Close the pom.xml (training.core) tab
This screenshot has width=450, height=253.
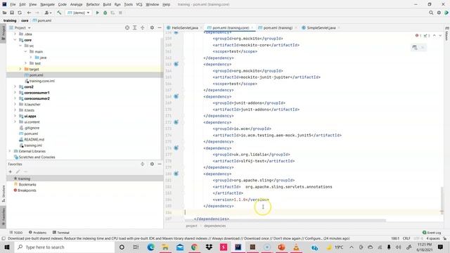[252, 28]
